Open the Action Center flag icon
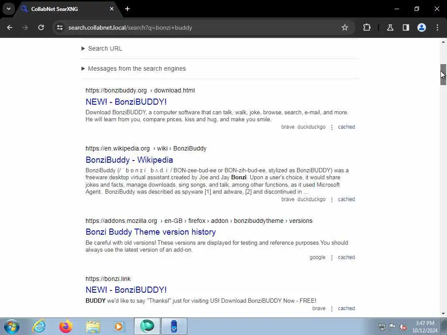 392,327
